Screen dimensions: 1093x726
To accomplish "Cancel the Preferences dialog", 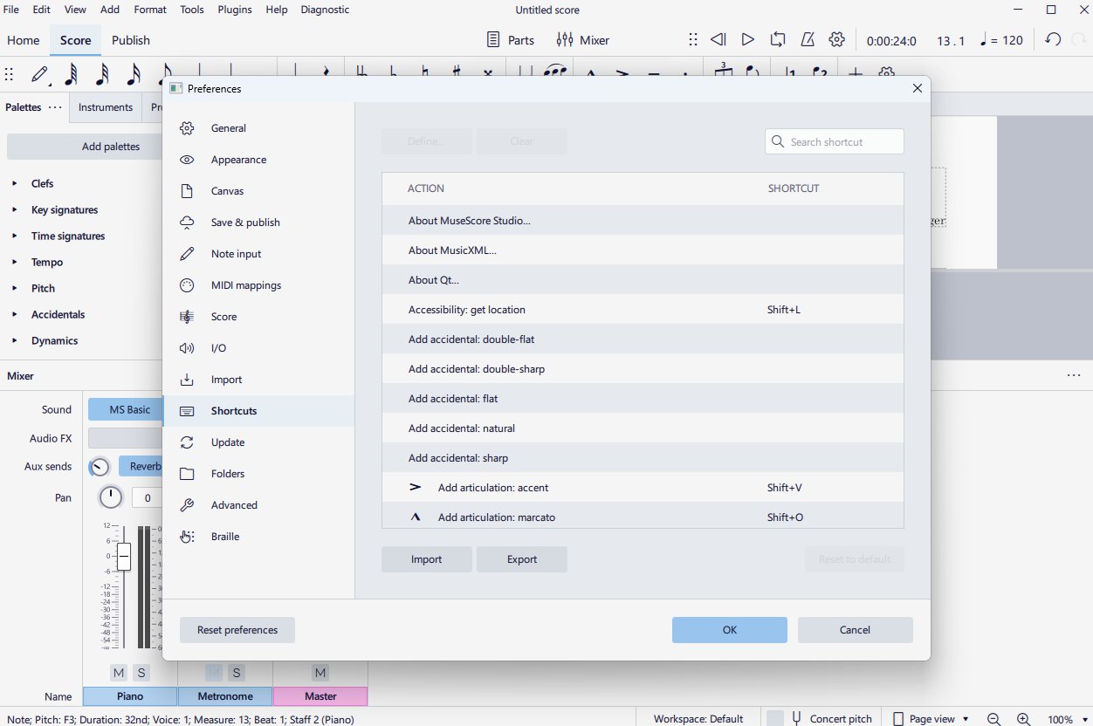I will tap(856, 630).
